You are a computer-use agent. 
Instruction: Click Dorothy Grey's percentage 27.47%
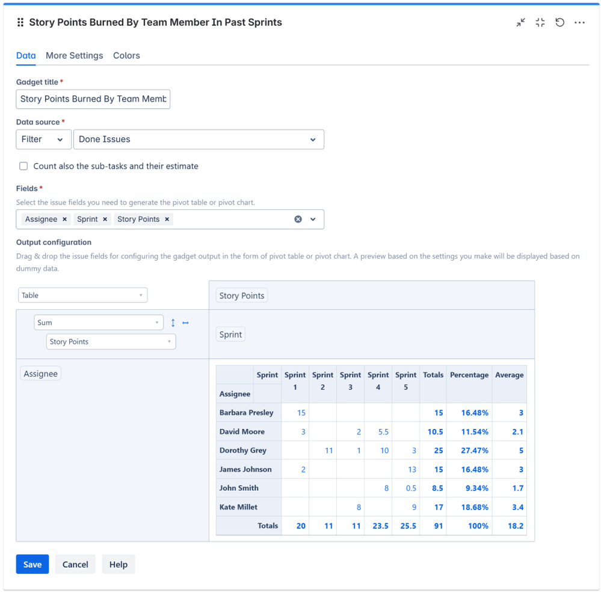(475, 451)
